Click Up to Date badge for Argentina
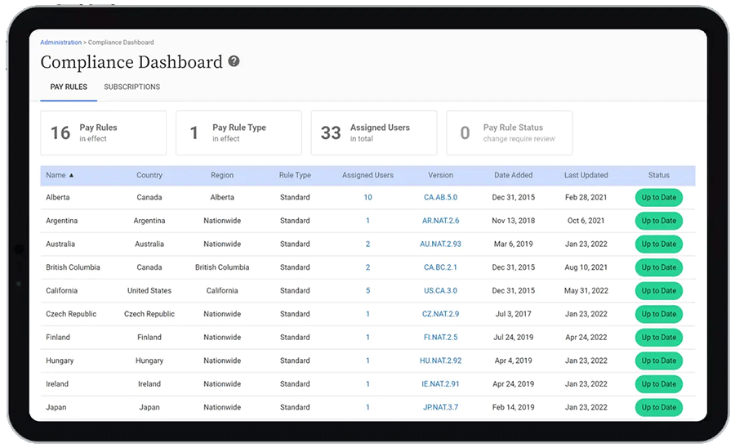This screenshot has height=448, width=735. point(658,221)
